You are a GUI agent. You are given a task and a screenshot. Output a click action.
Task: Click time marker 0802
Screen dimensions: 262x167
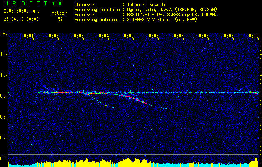tap(54, 35)
